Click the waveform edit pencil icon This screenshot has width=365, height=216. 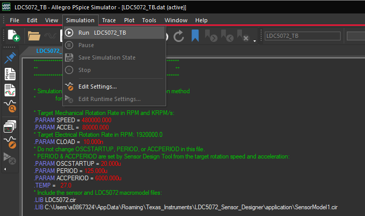[10, 141]
